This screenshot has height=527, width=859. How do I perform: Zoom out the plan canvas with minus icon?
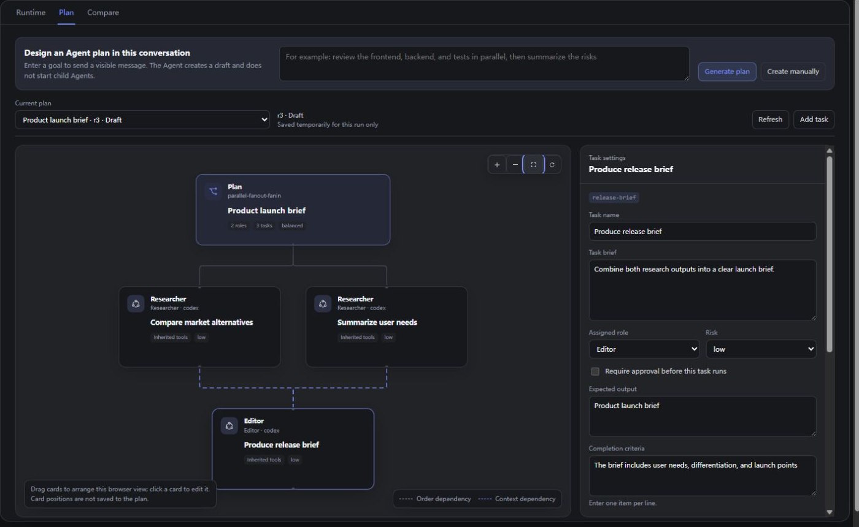click(515, 165)
